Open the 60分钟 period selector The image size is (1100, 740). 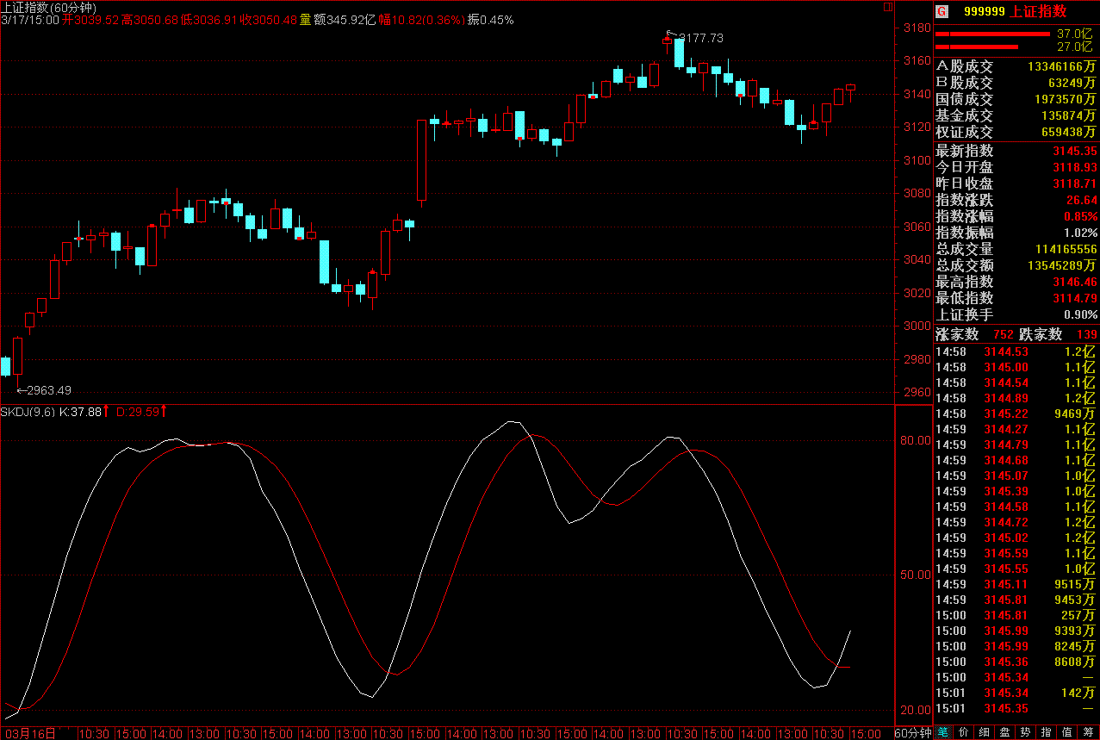pos(912,733)
